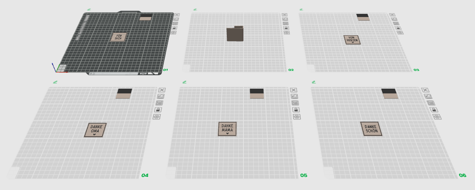Open plate settings for plate 06
The height and width of the screenshot is (190, 475).
pos(437,116)
